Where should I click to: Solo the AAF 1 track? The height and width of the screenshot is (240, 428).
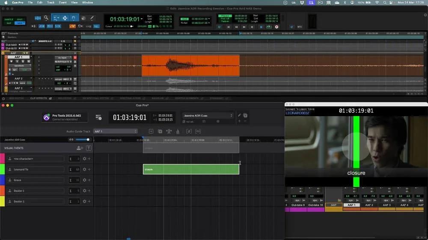pyautogui.click(x=23, y=61)
